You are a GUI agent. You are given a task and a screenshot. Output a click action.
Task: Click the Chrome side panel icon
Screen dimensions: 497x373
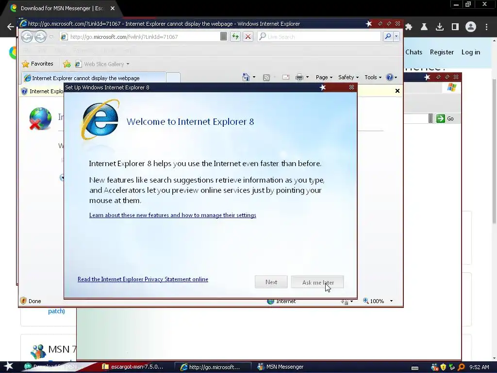pos(455,27)
